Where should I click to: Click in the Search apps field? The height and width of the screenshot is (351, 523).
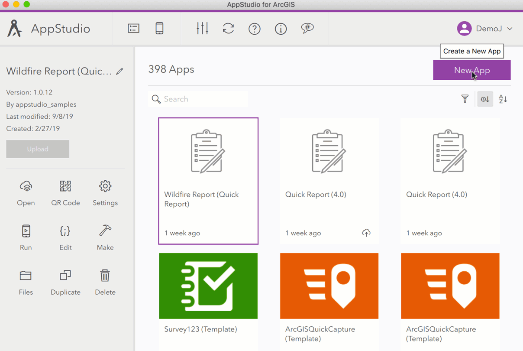[198, 99]
